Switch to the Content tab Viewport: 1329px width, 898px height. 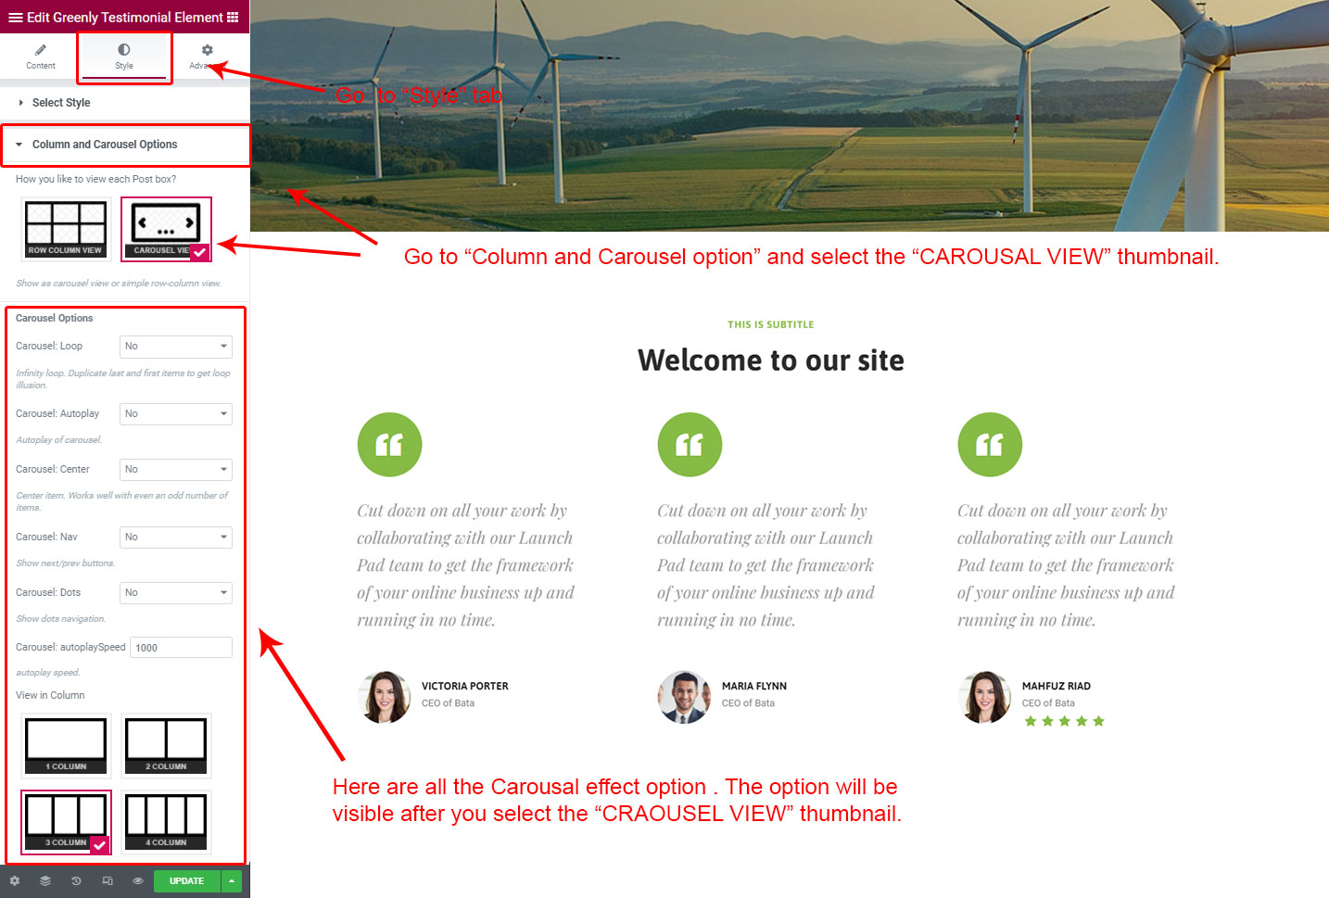click(41, 57)
